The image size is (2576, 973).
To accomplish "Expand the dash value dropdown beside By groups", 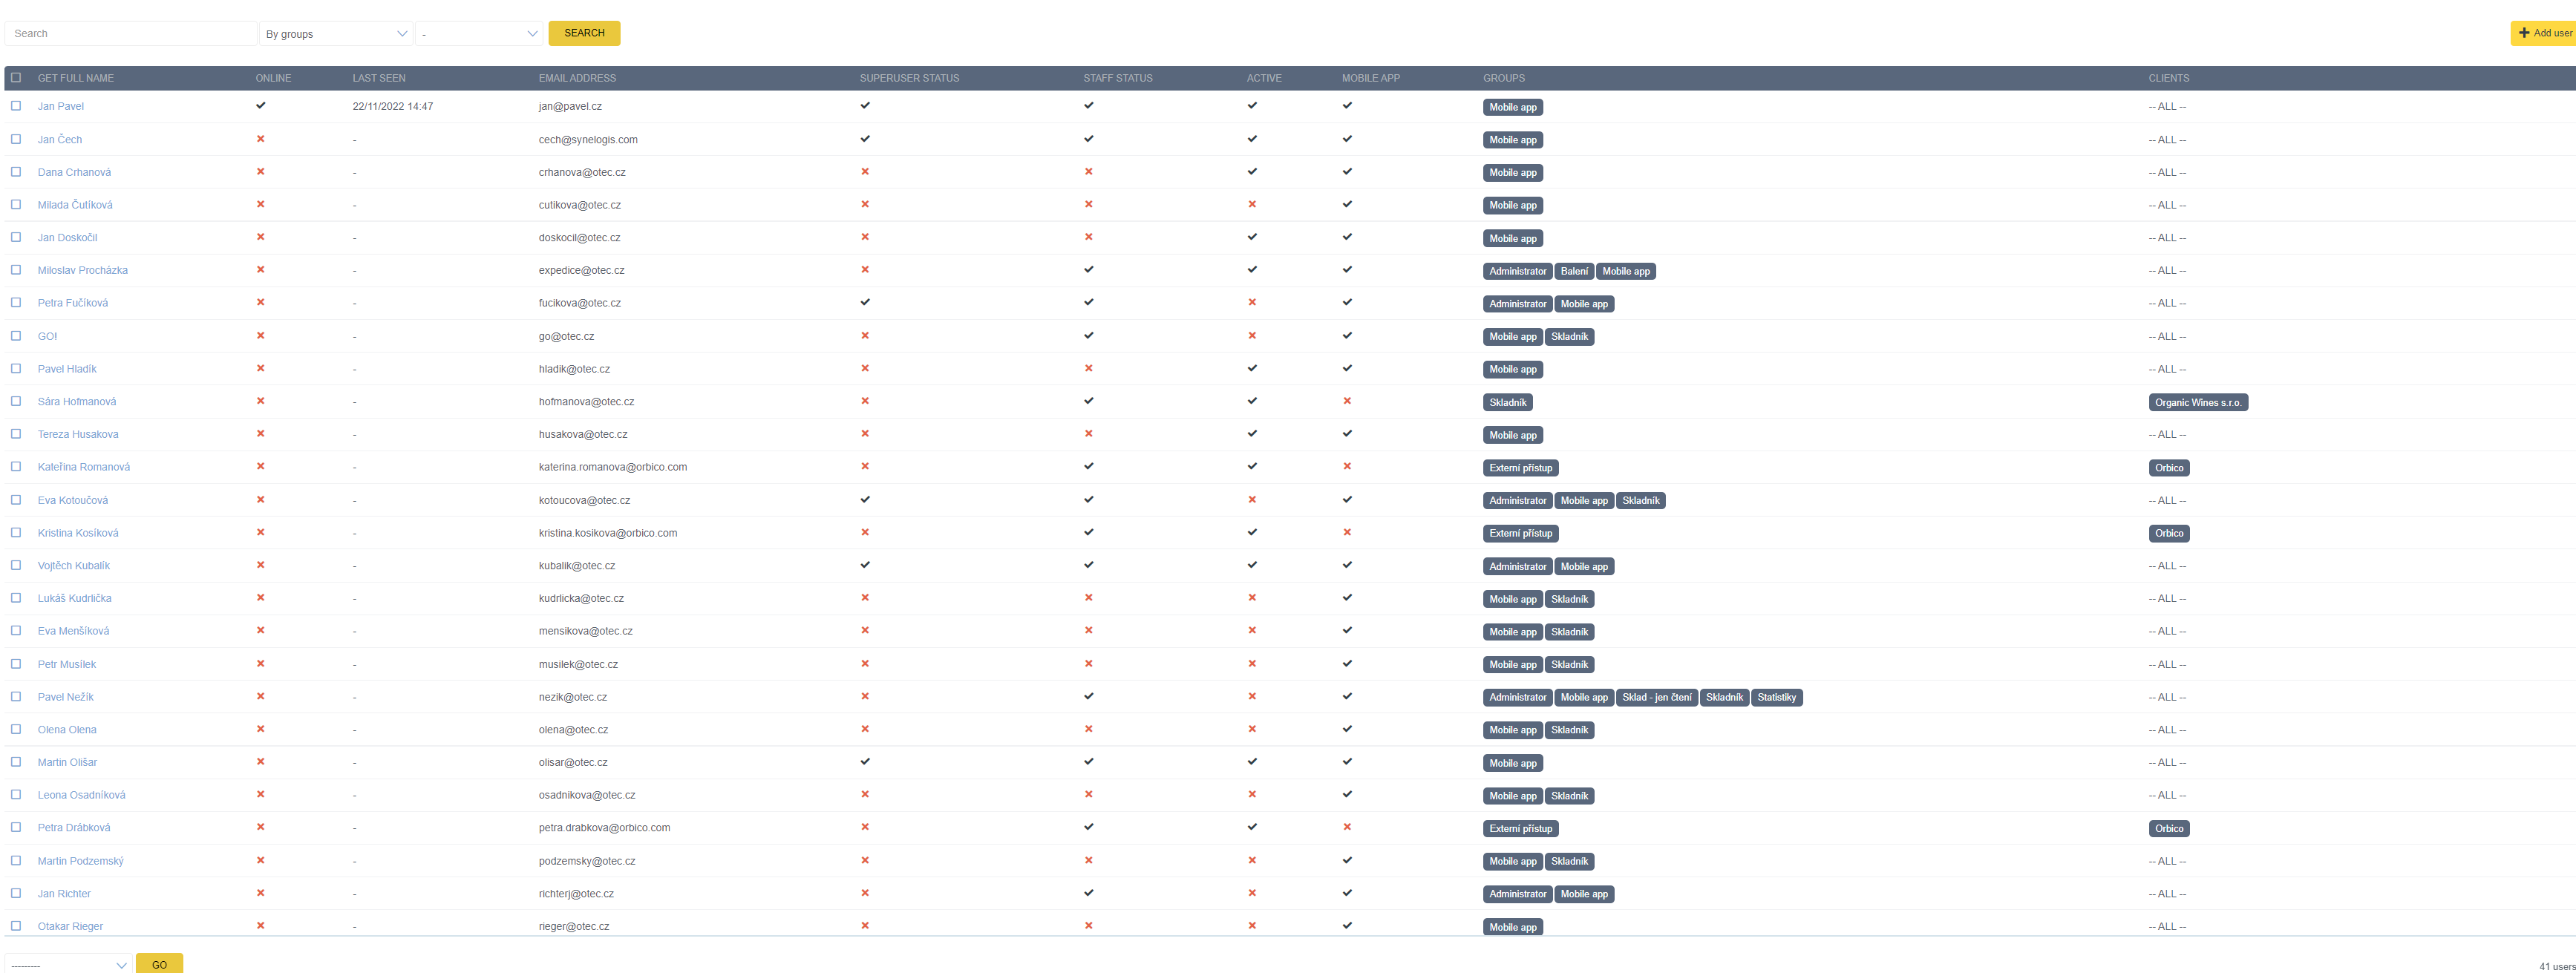I will (x=479, y=34).
